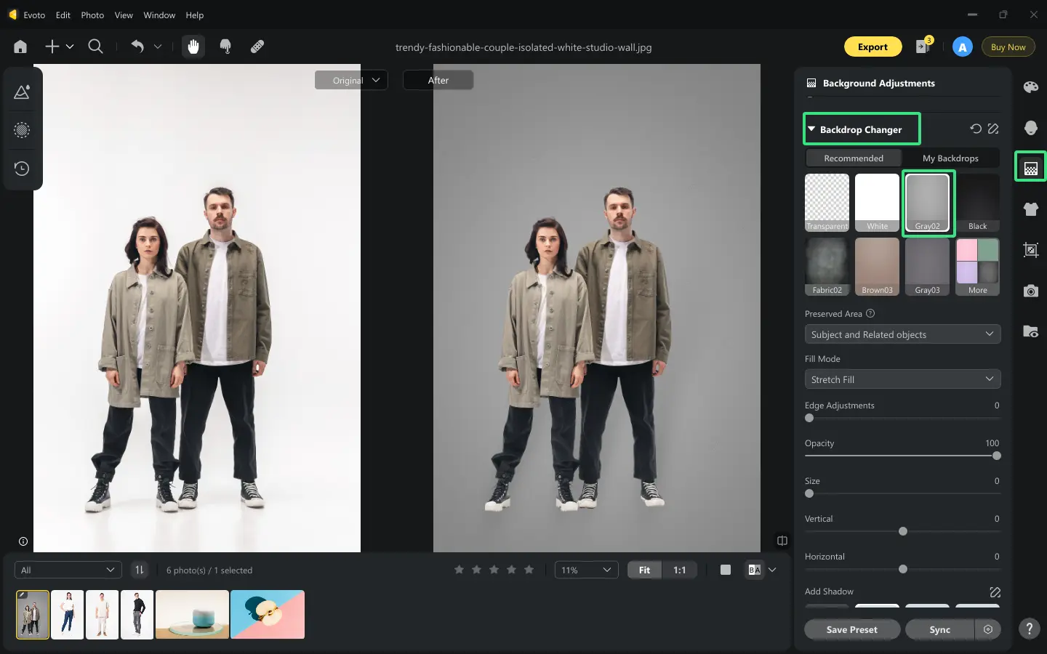
Task: Open the history panel clock icon
Action: tap(22, 169)
